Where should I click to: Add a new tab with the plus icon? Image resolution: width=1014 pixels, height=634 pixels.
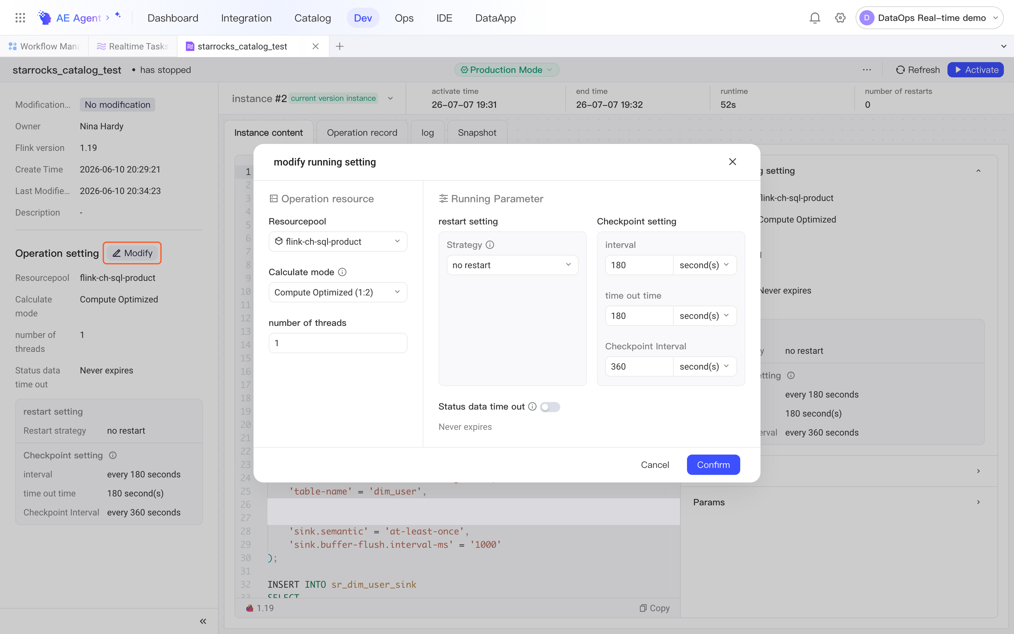(x=340, y=46)
